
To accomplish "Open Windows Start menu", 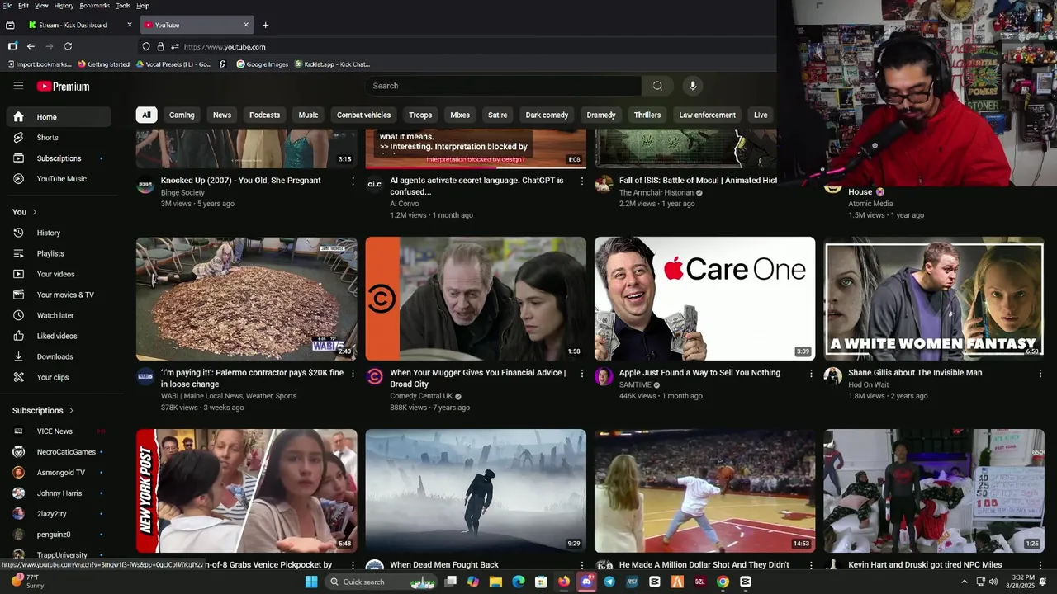I will (311, 582).
